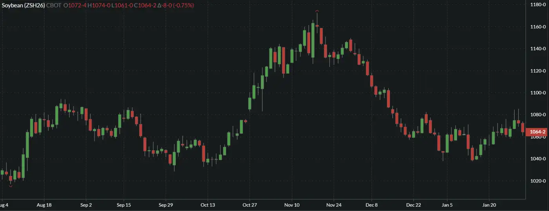Image resolution: width=549 pixels, height=211 pixels.
Task: Click the Soybean (ZSH26) symbol title
Action: (x=23, y=5)
